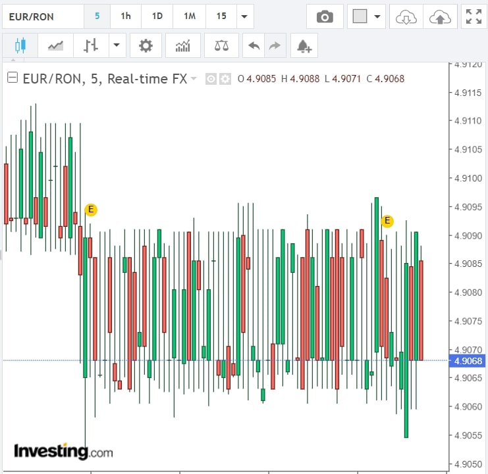The width and height of the screenshot is (488, 474).
Task: Select the 1h timeframe
Action: point(125,16)
